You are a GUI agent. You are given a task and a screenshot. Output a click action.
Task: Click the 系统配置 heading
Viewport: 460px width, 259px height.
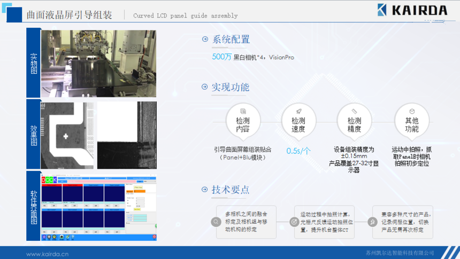(231, 40)
